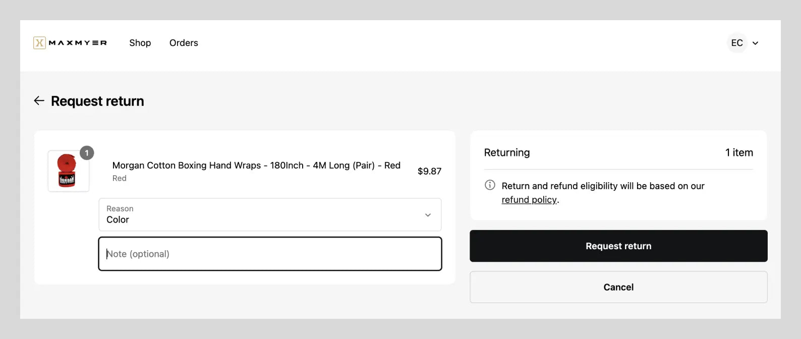
Task: Focus the Note (optional) text field
Action: [x=270, y=254]
